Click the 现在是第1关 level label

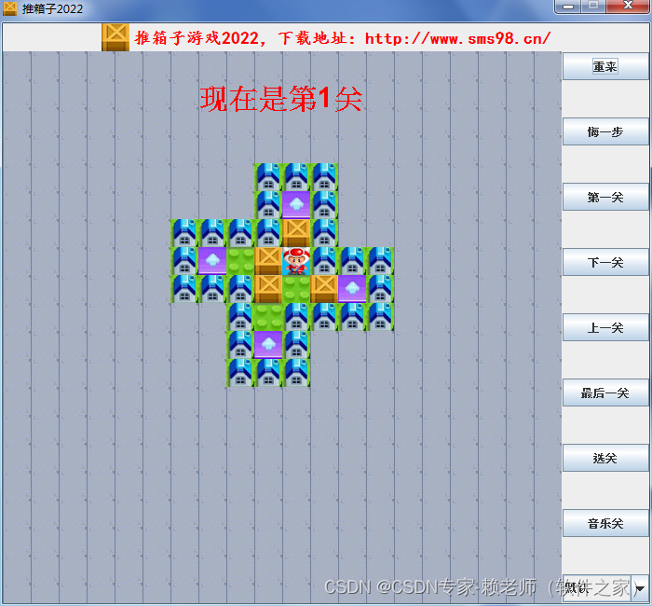coord(281,99)
